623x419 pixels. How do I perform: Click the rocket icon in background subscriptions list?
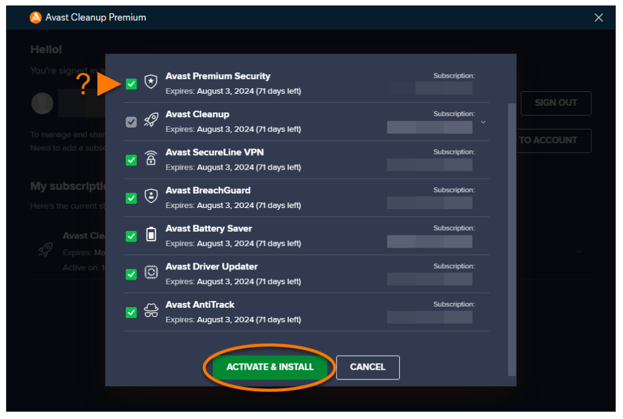(45, 250)
